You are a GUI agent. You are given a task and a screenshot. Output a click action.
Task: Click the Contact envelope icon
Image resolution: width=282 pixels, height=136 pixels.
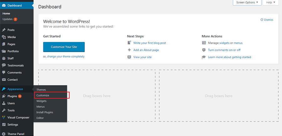click(4, 80)
